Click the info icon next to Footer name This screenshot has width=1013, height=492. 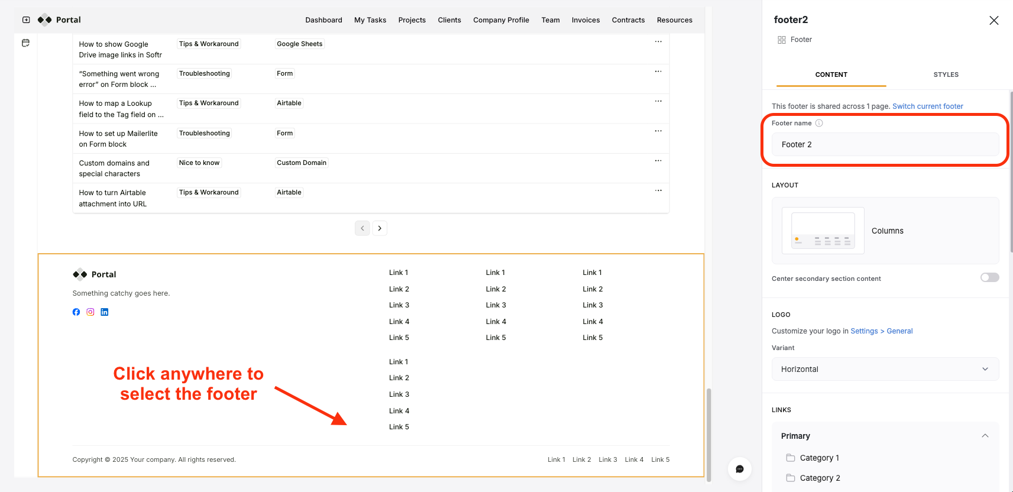[x=819, y=123]
